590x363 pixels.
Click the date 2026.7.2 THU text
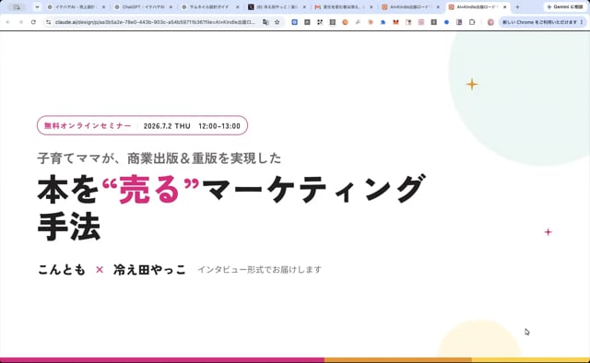click(167, 126)
